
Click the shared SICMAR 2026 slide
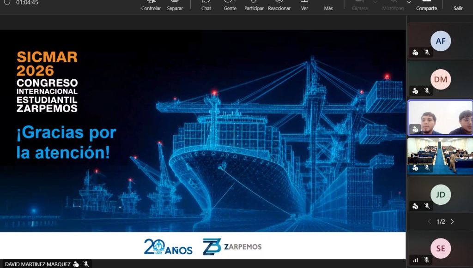pos(203,144)
